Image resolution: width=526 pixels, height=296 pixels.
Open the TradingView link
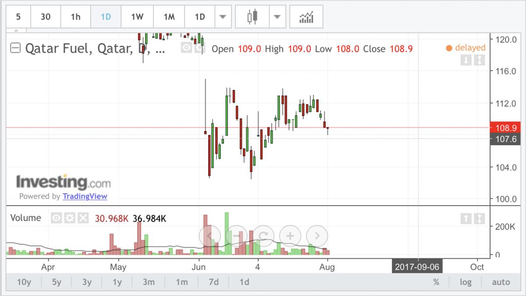pos(85,196)
